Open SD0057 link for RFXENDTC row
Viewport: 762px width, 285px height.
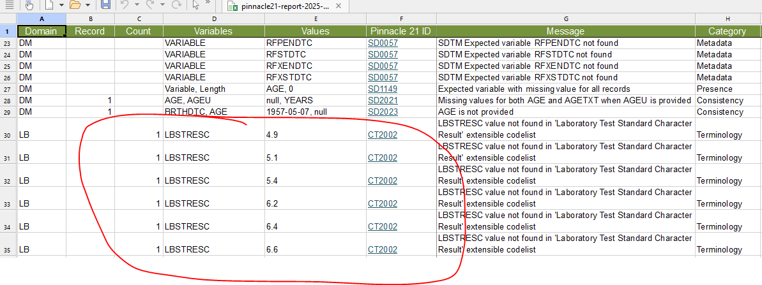(383, 66)
